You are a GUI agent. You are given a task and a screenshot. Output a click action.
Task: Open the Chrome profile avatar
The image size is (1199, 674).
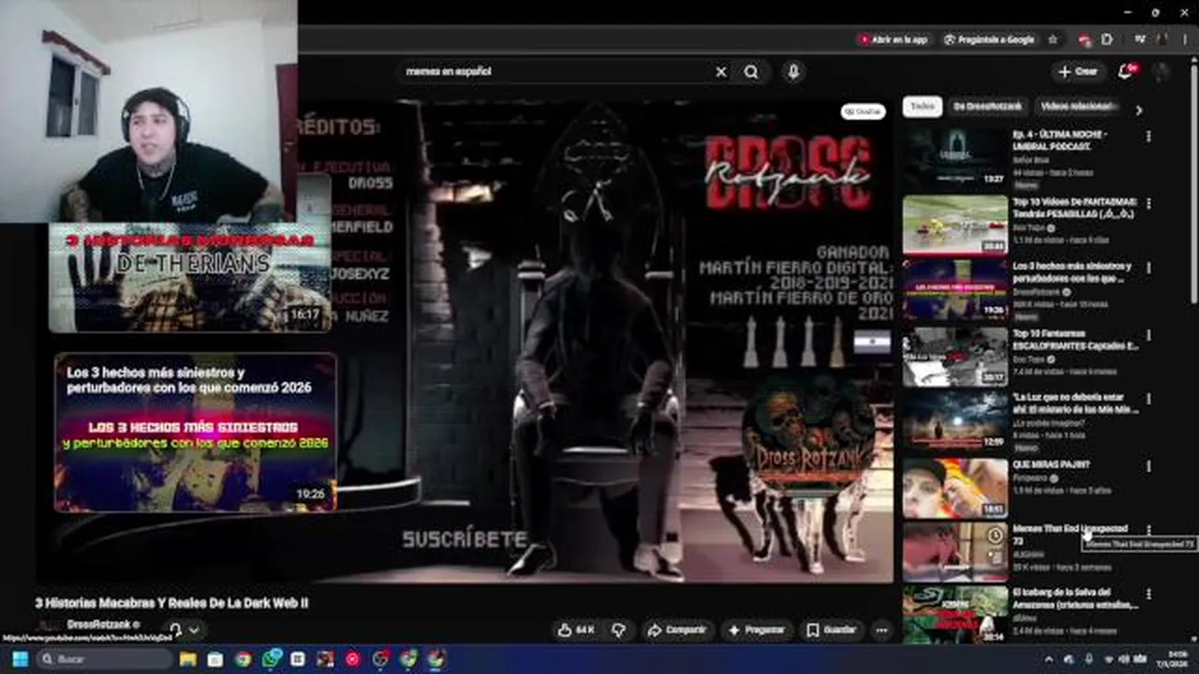[x=1162, y=39]
